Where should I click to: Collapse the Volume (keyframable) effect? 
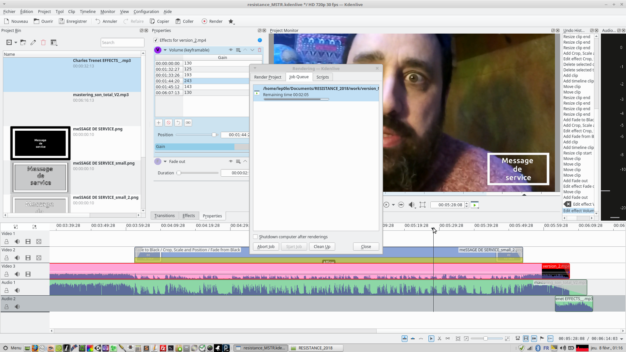165,50
